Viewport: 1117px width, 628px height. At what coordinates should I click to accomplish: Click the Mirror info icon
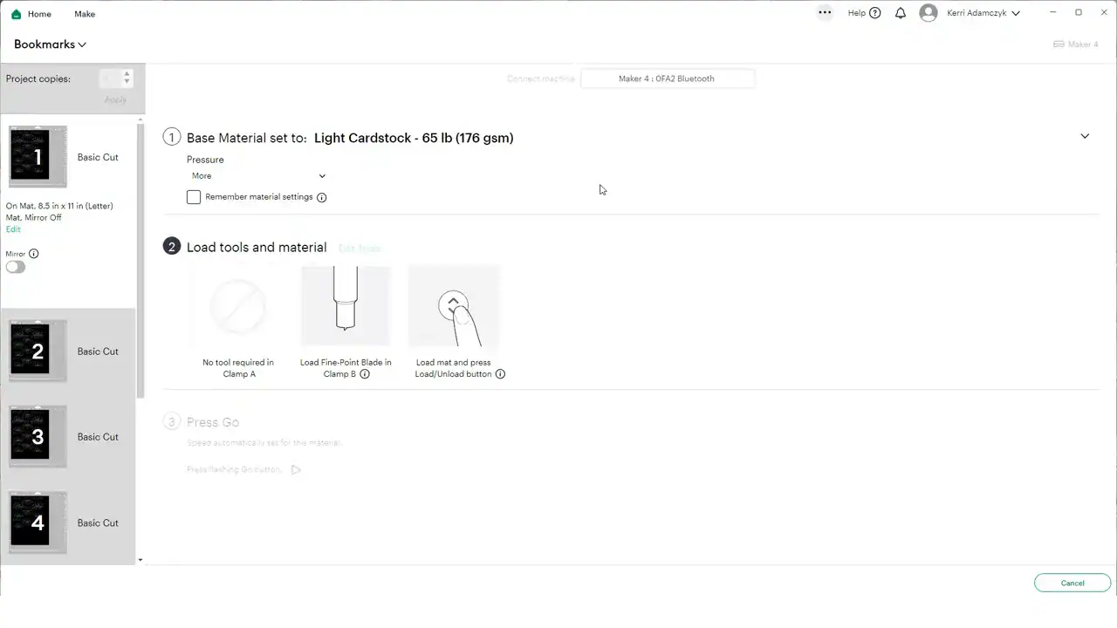(x=34, y=254)
